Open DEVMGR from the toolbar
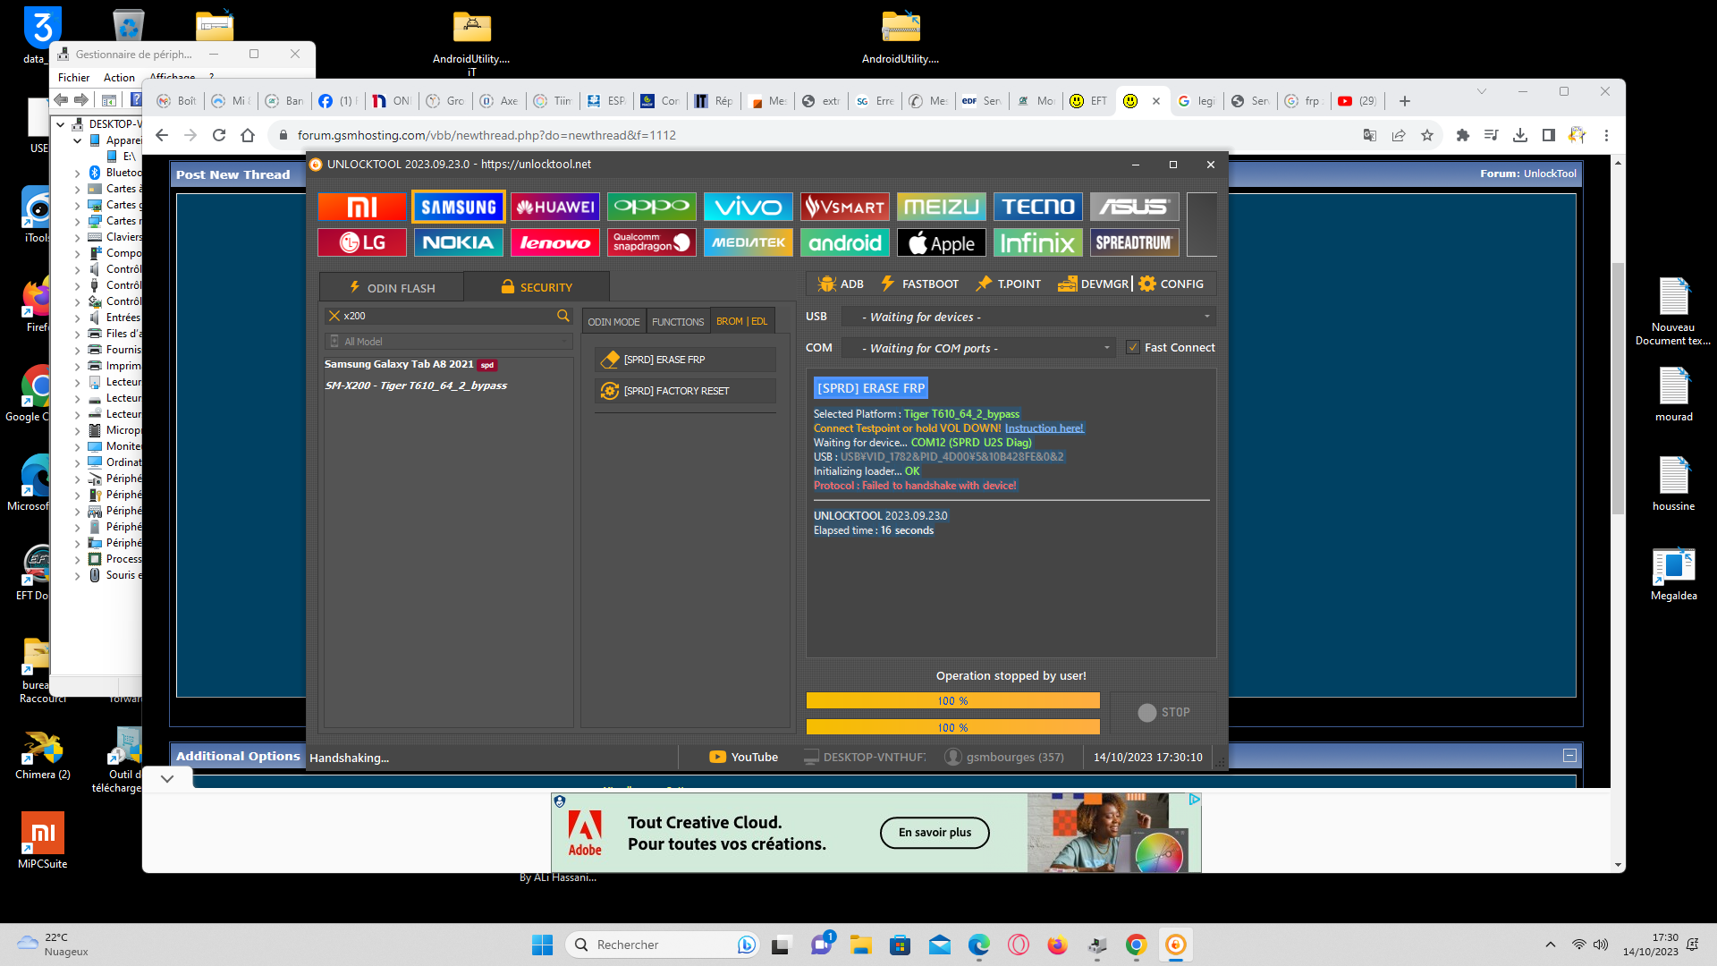Viewport: 1717px width, 966px height. pos(1094,284)
